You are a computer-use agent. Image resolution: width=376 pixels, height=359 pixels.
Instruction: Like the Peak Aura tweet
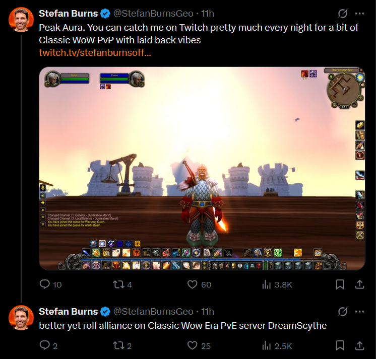199,284
